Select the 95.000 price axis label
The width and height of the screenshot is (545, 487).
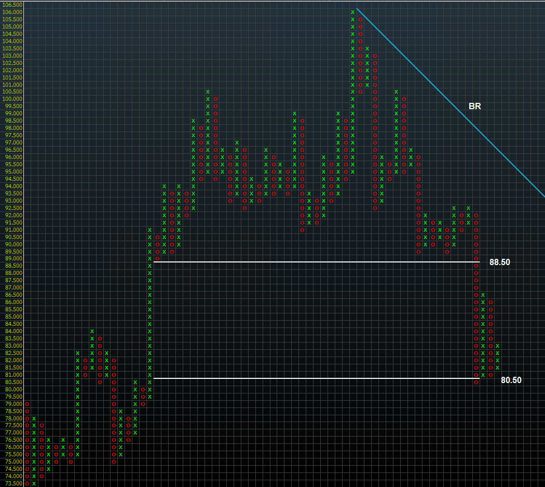13,172
